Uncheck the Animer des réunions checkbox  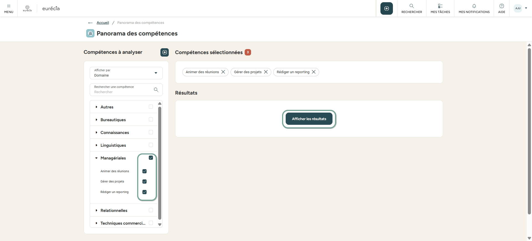[144, 171]
